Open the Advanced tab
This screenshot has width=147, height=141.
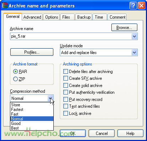point(32,17)
